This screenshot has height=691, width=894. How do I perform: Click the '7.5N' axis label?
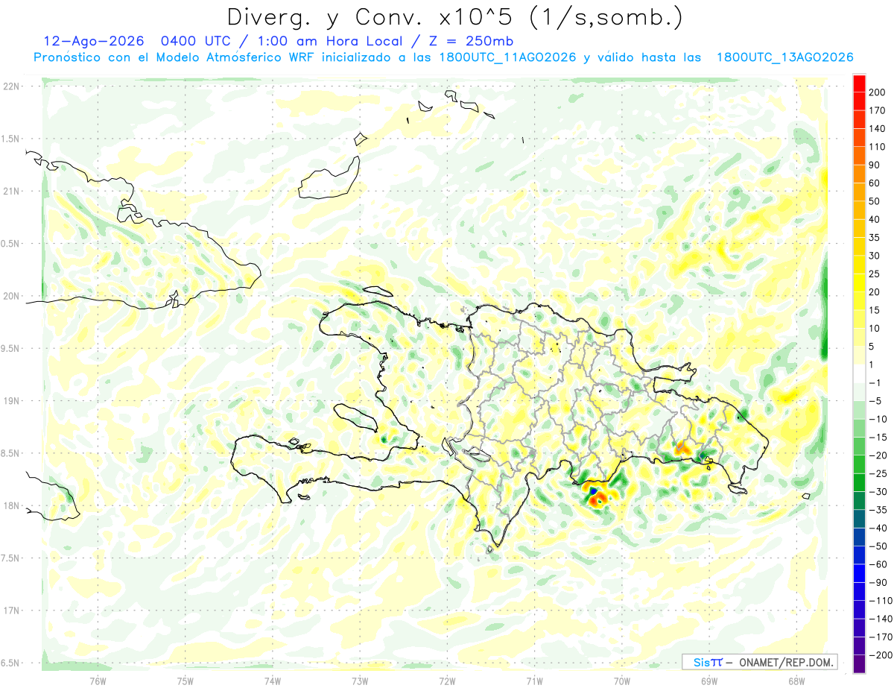tap(10, 558)
